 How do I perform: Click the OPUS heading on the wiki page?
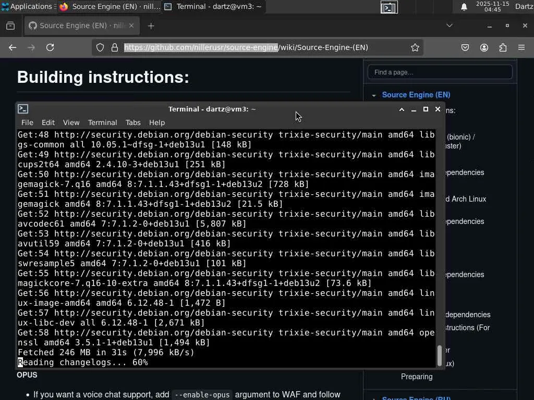click(27, 375)
